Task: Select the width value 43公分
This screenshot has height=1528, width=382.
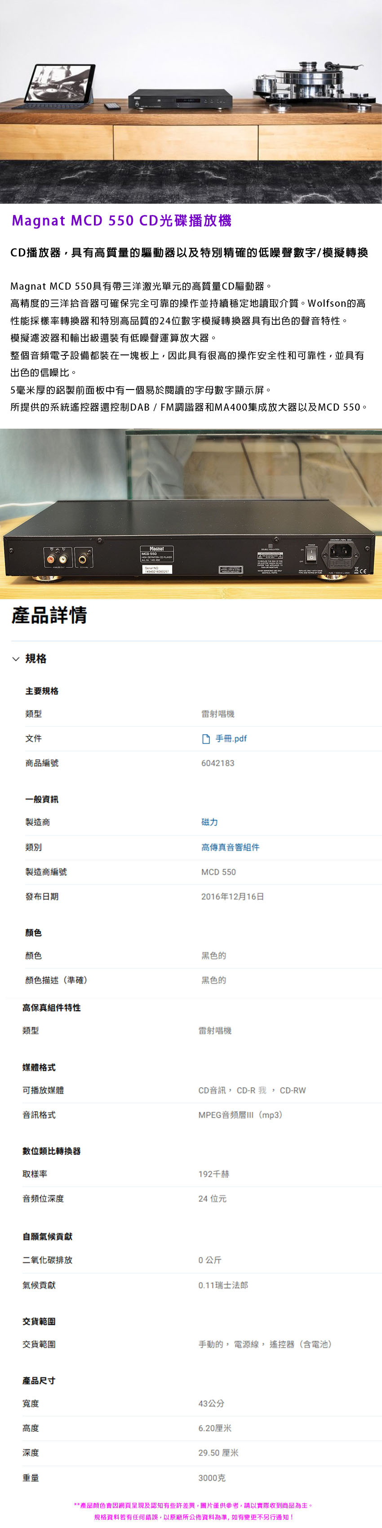Action: [x=211, y=1403]
